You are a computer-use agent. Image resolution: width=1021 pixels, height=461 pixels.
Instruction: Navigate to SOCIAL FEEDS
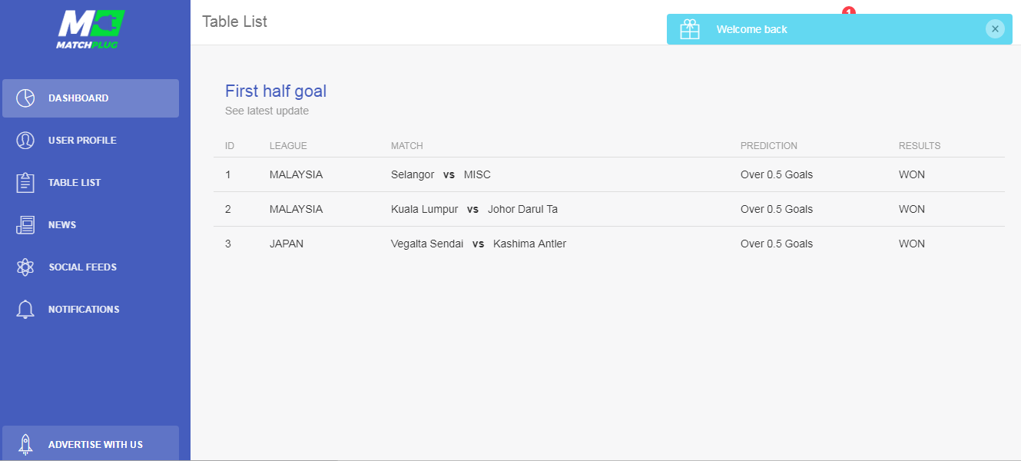91,267
